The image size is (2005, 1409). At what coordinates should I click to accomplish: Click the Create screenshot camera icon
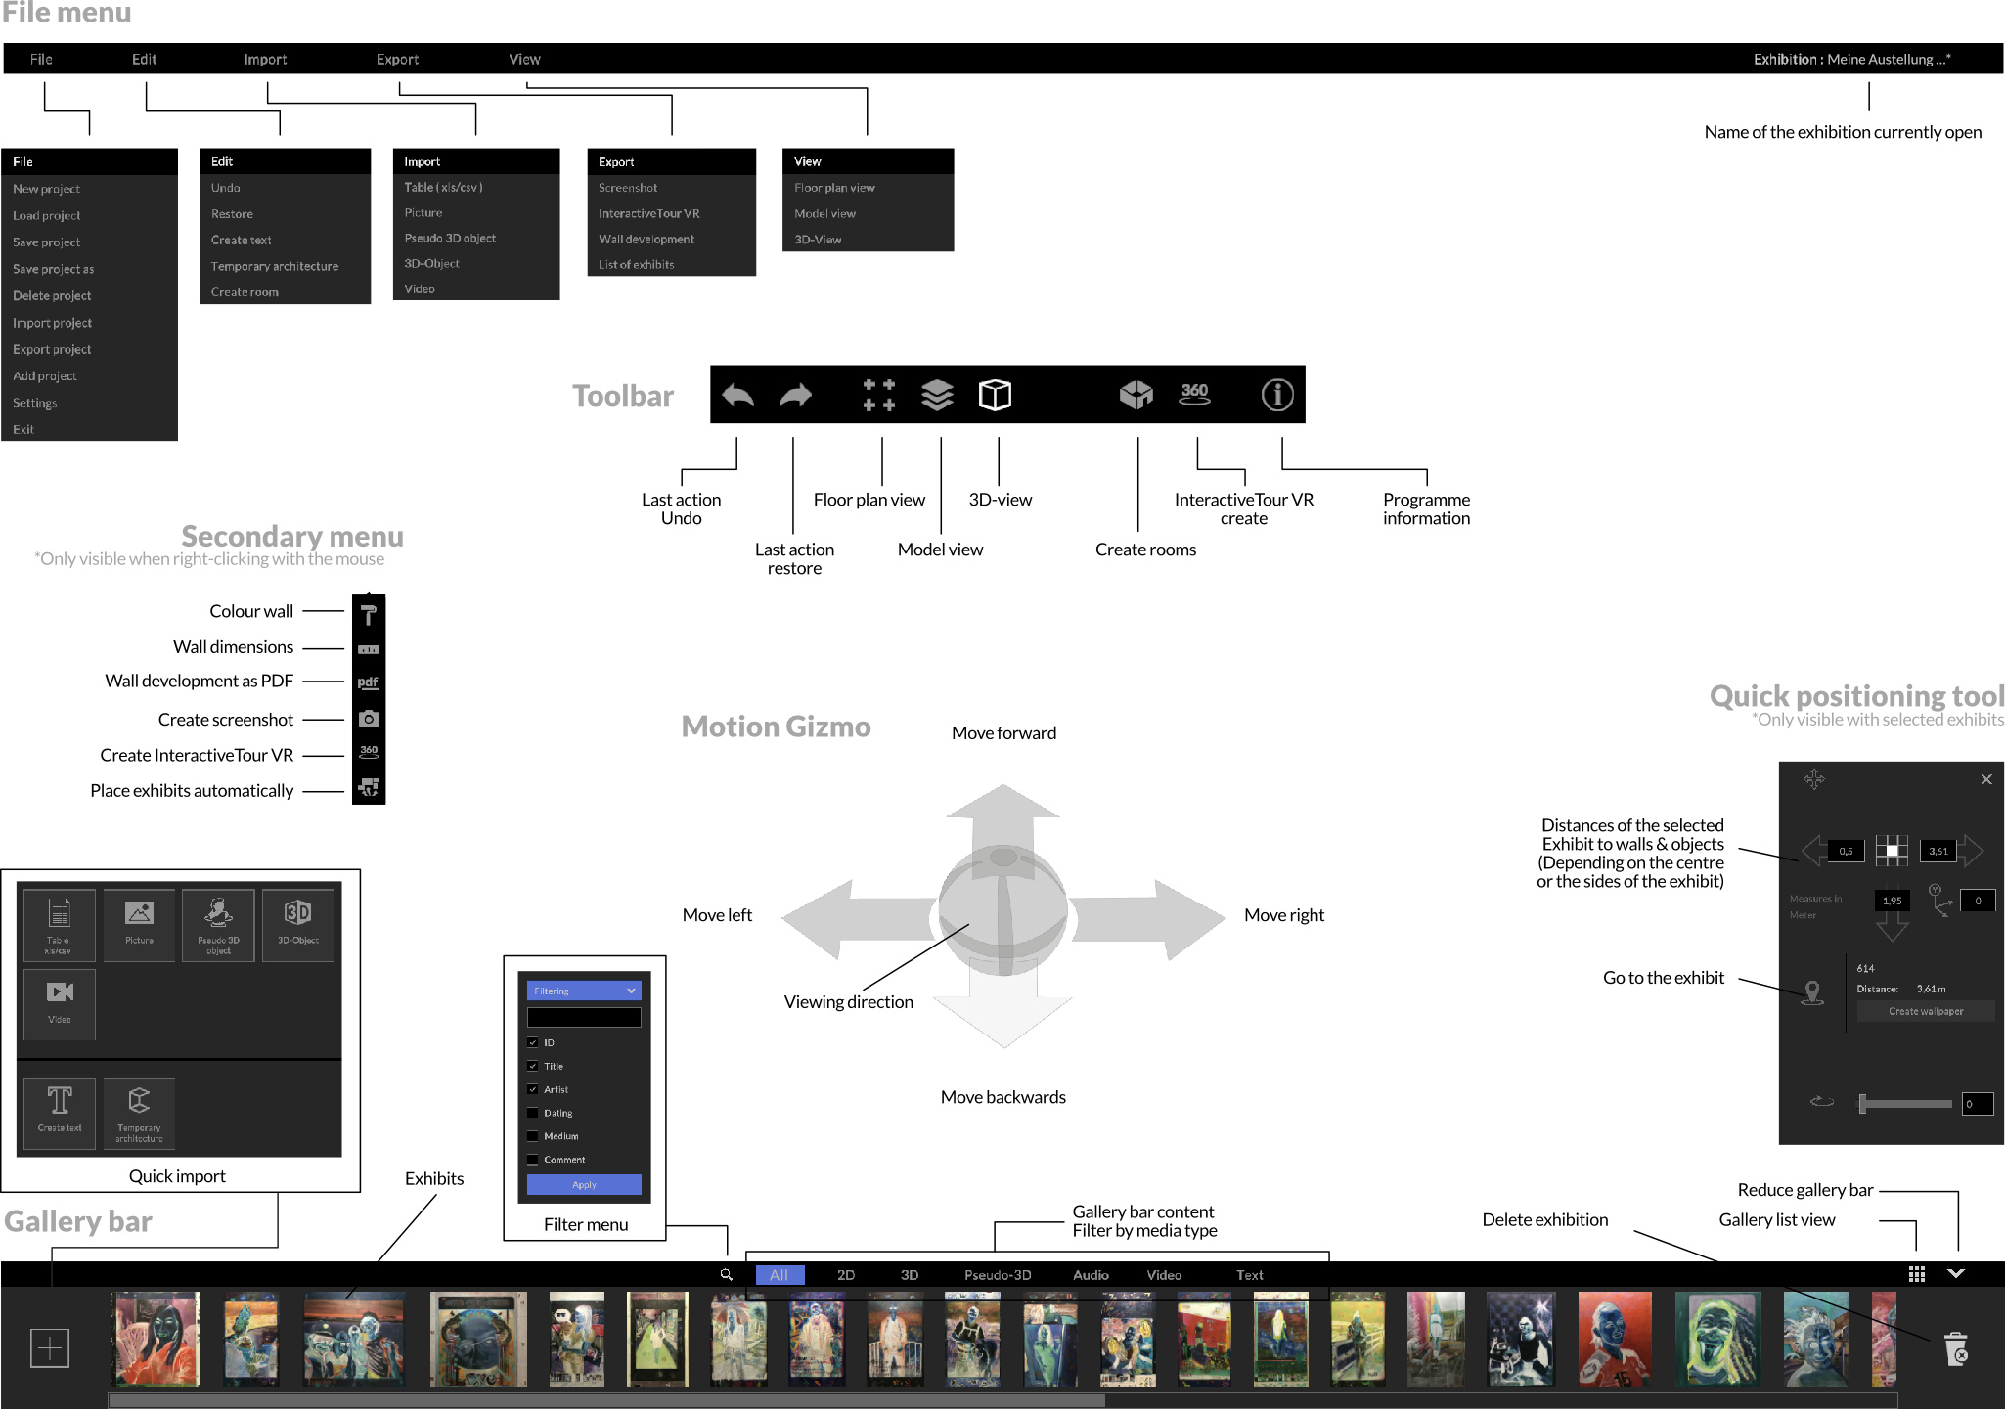pyautogui.click(x=368, y=719)
